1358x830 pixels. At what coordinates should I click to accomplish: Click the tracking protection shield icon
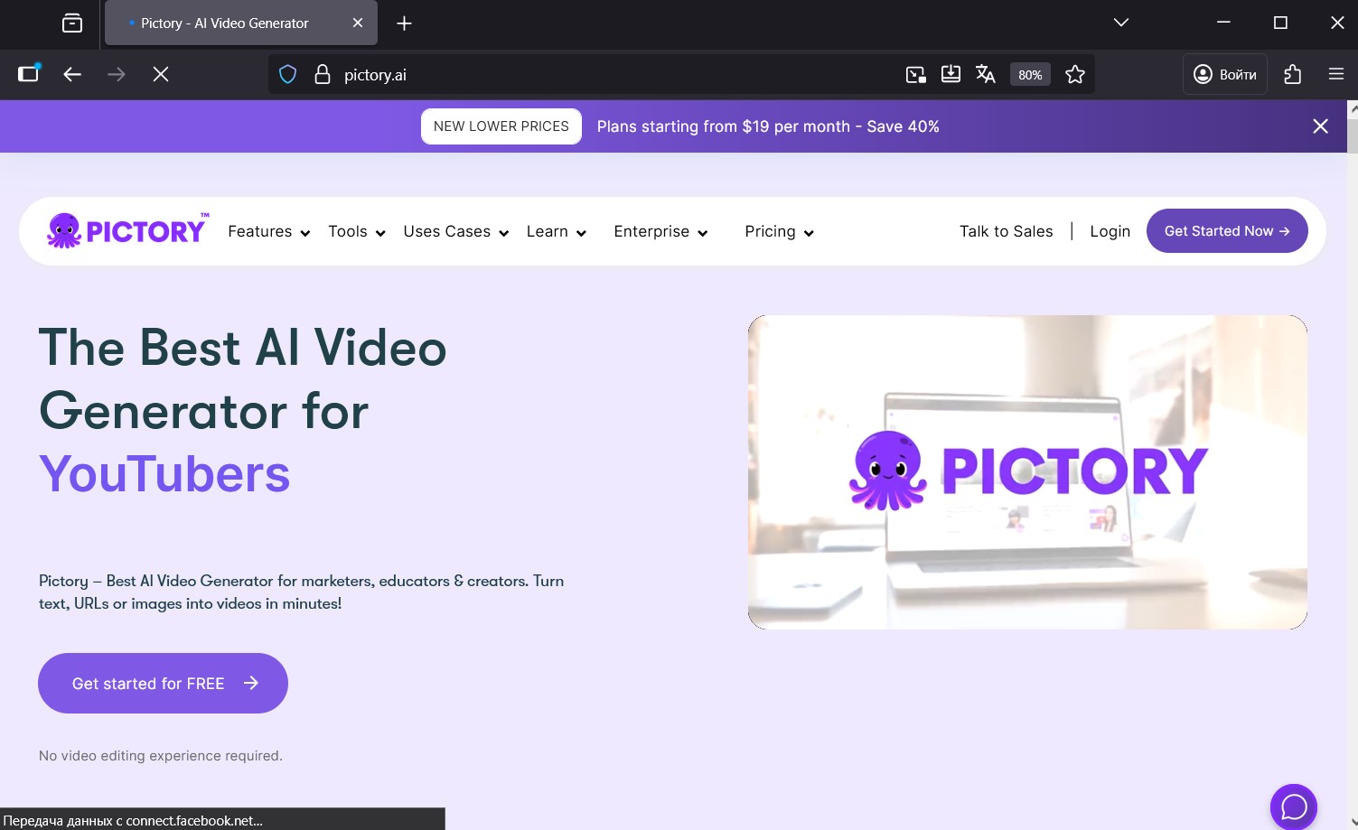[287, 75]
